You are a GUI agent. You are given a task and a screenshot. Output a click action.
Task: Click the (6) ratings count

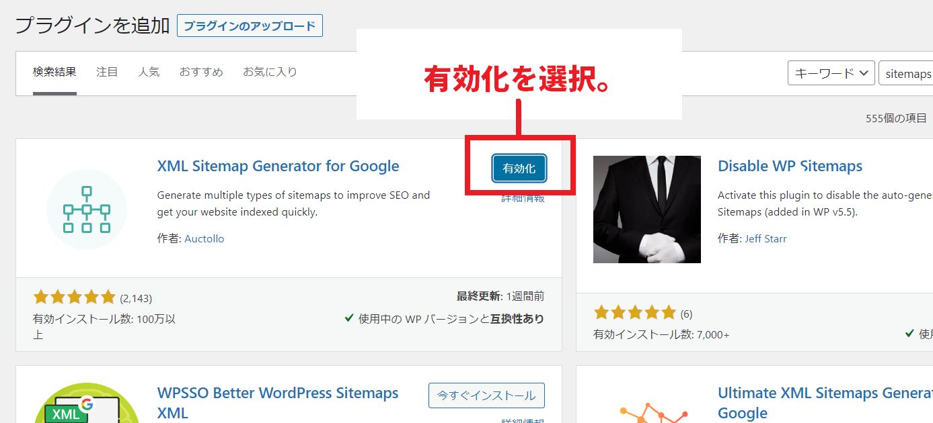click(x=686, y=314)
